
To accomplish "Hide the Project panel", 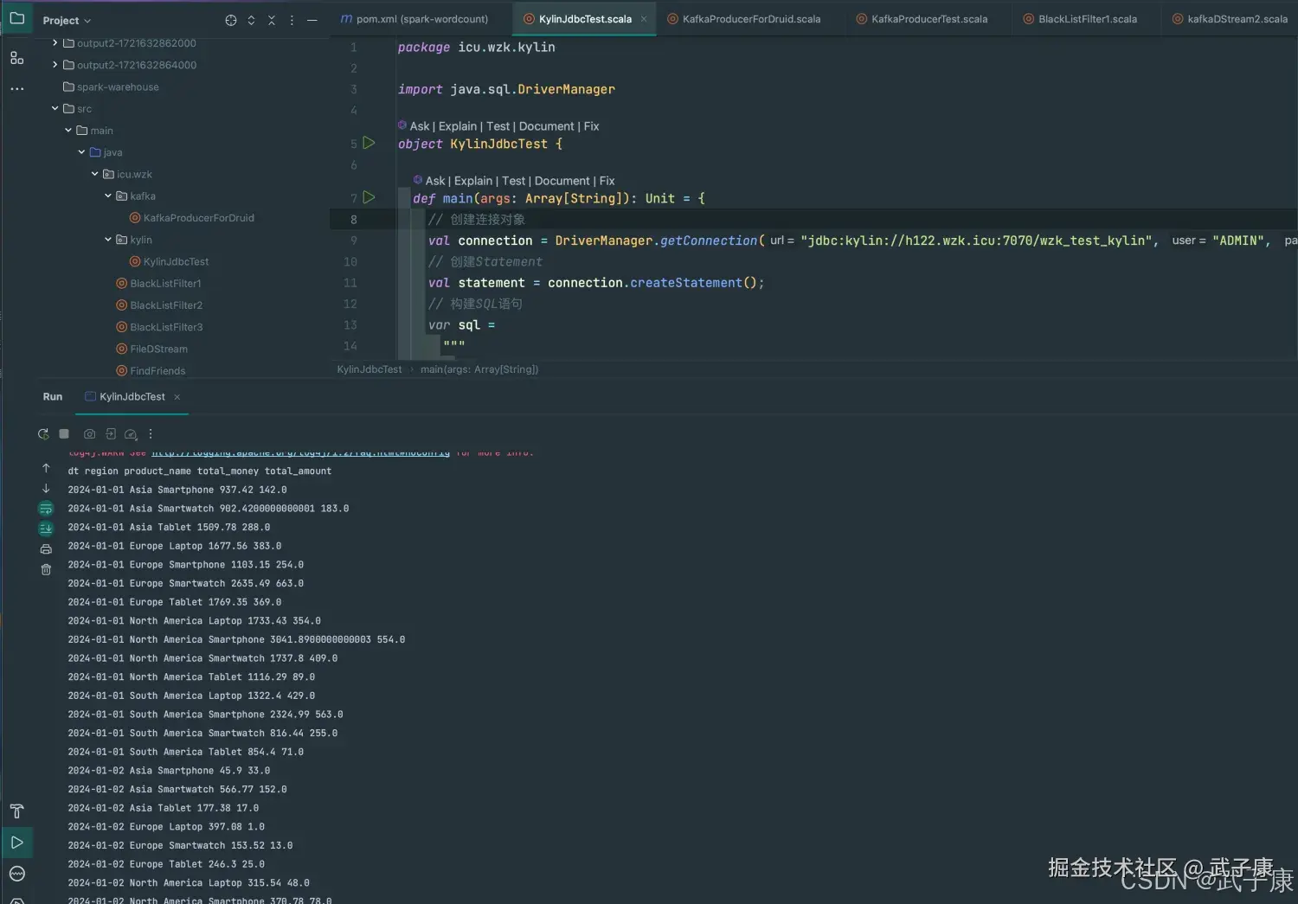I will point(312,20).
